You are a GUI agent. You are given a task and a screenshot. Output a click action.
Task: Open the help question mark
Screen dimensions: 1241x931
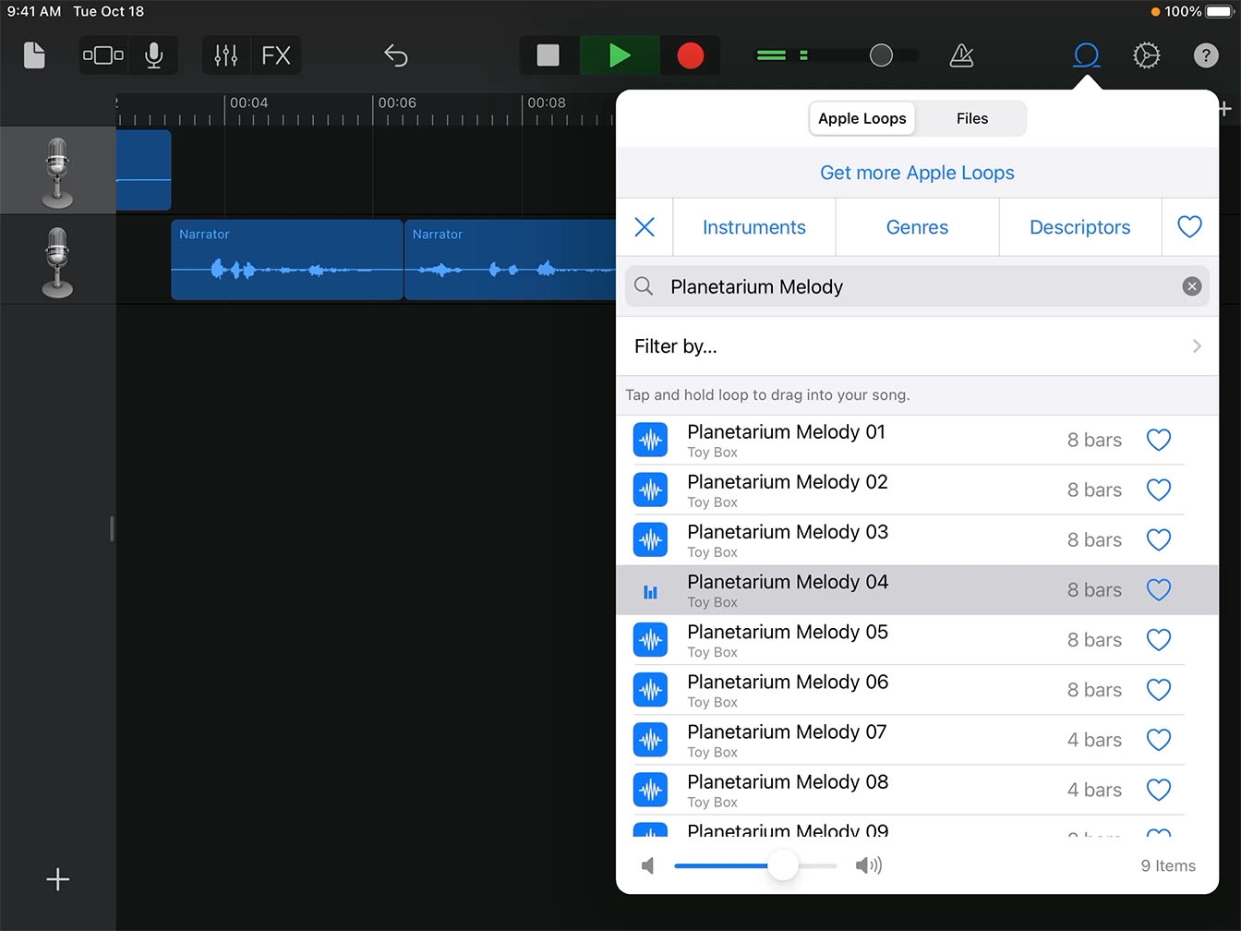tap(1206, 55)
